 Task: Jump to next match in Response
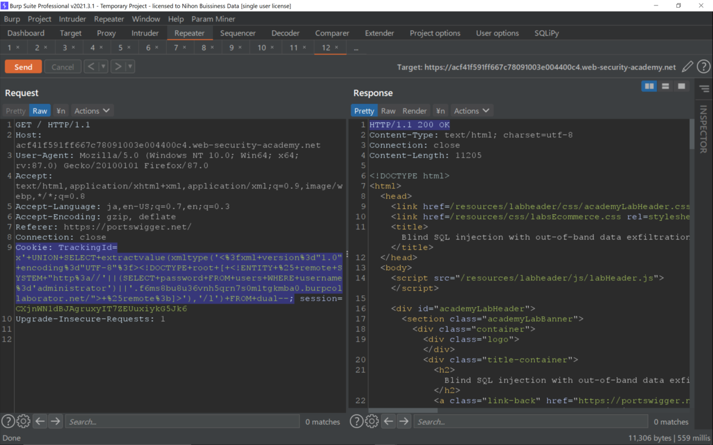point(404,421)
